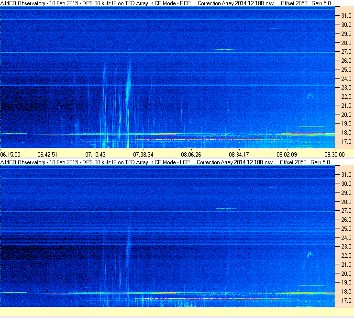This screenshot has height=318, width=354.
Task: Click the 27.0 frequency label in RCP panel
Action: (346, 52)
